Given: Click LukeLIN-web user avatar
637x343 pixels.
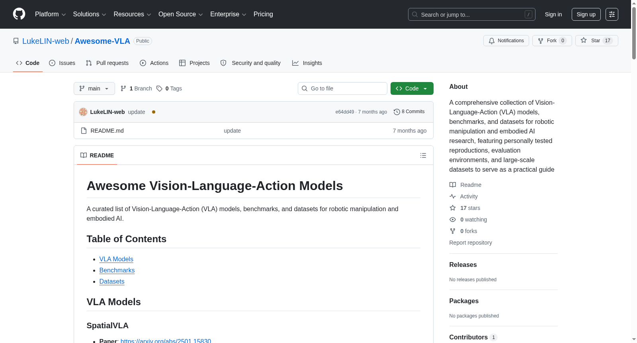Looking at the screenshot, I should (x=83, y=112).
